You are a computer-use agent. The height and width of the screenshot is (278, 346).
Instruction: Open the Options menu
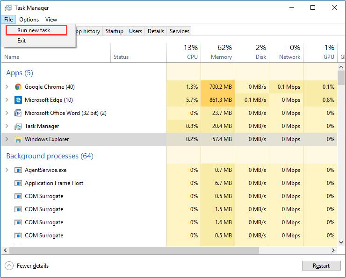point(29,20)
